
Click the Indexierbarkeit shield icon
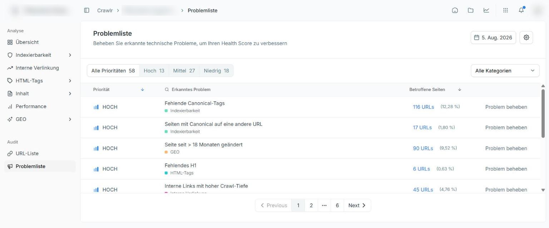(10, 55)
